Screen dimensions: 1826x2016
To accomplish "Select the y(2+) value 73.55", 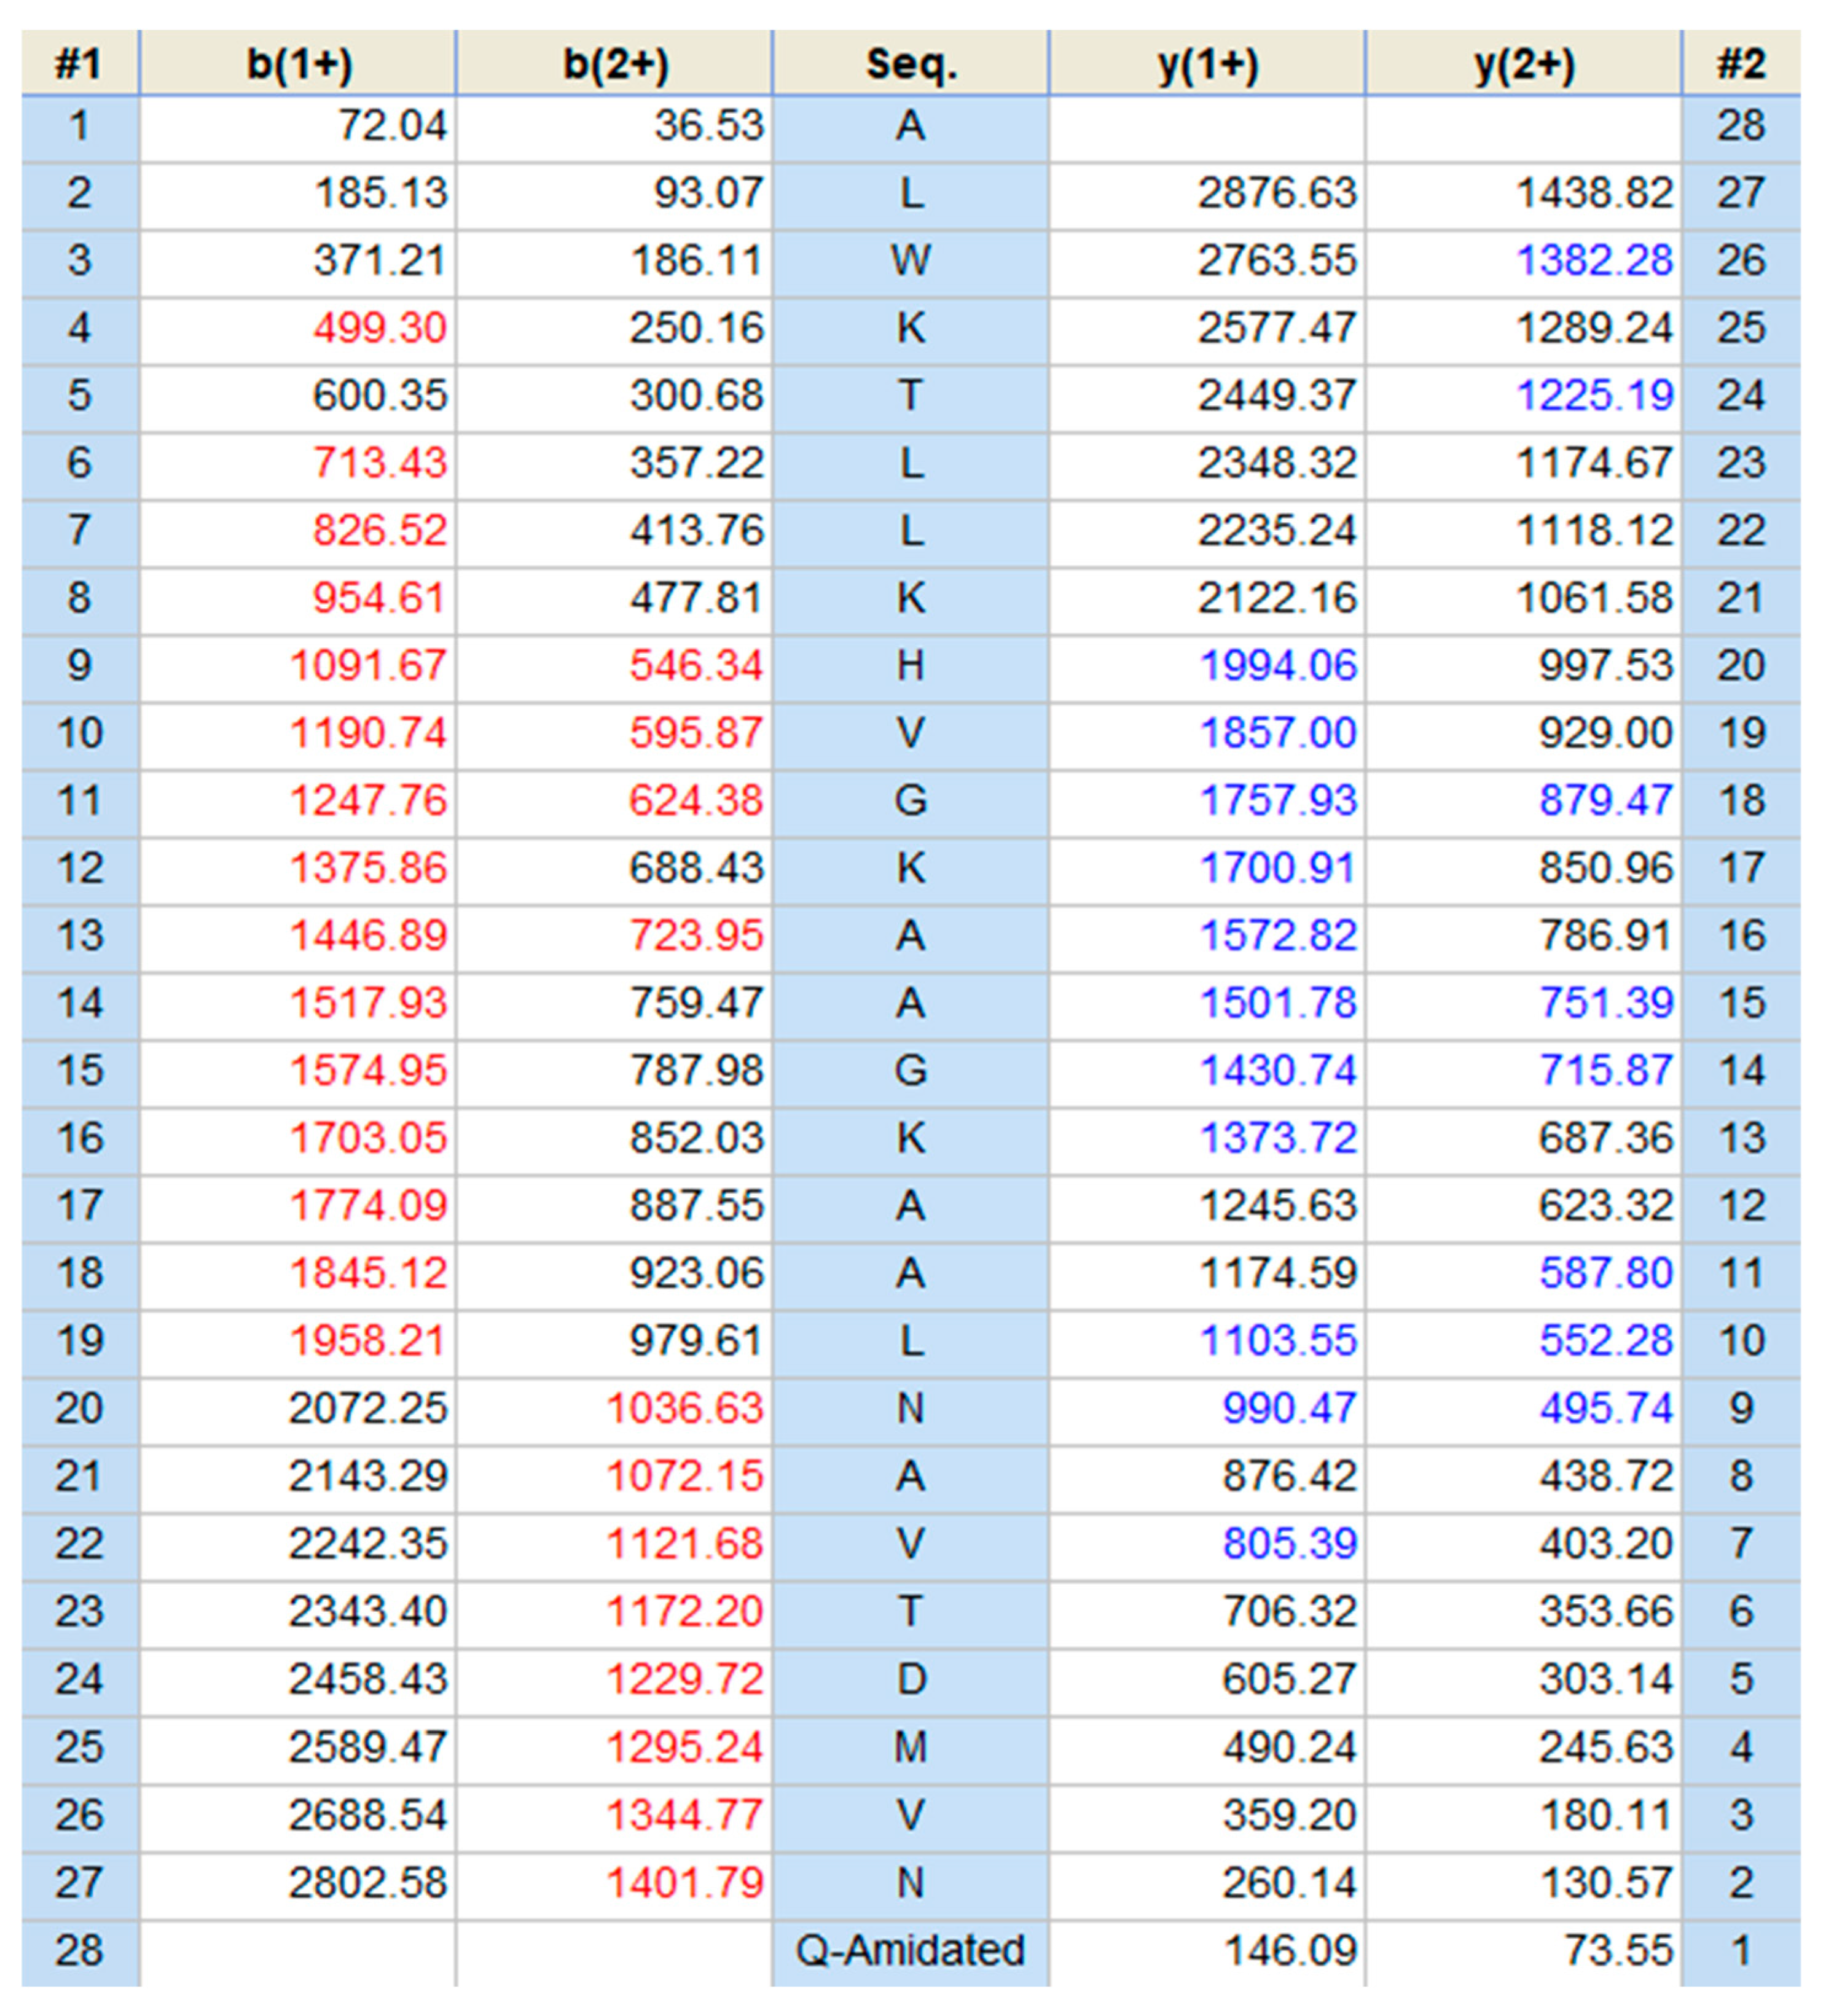I will pos(1618,1951).
